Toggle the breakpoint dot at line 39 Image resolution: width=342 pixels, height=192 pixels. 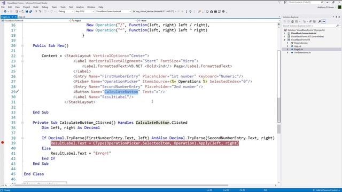point(2,142)
